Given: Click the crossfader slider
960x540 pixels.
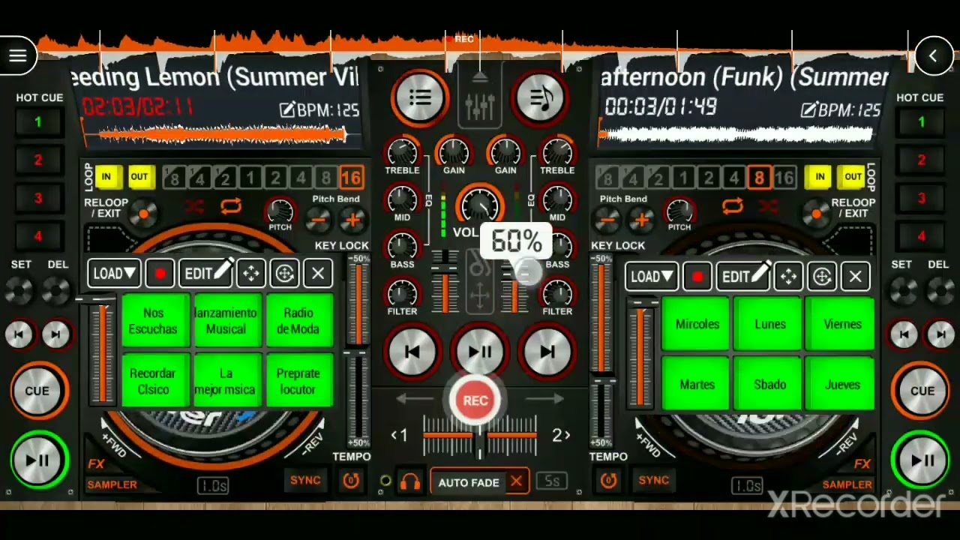Looking at the screenshot, I should [x=480, y=436].
